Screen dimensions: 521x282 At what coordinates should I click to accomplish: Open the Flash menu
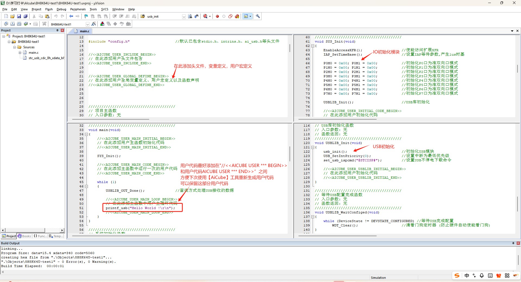pos(49,9)
